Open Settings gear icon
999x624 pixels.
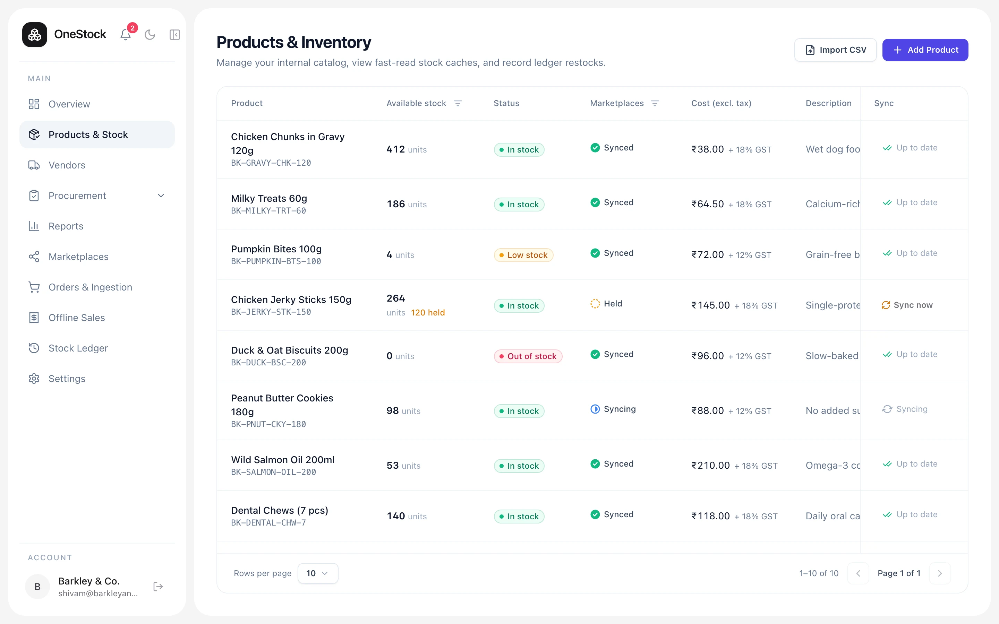(x=34, y=379)
